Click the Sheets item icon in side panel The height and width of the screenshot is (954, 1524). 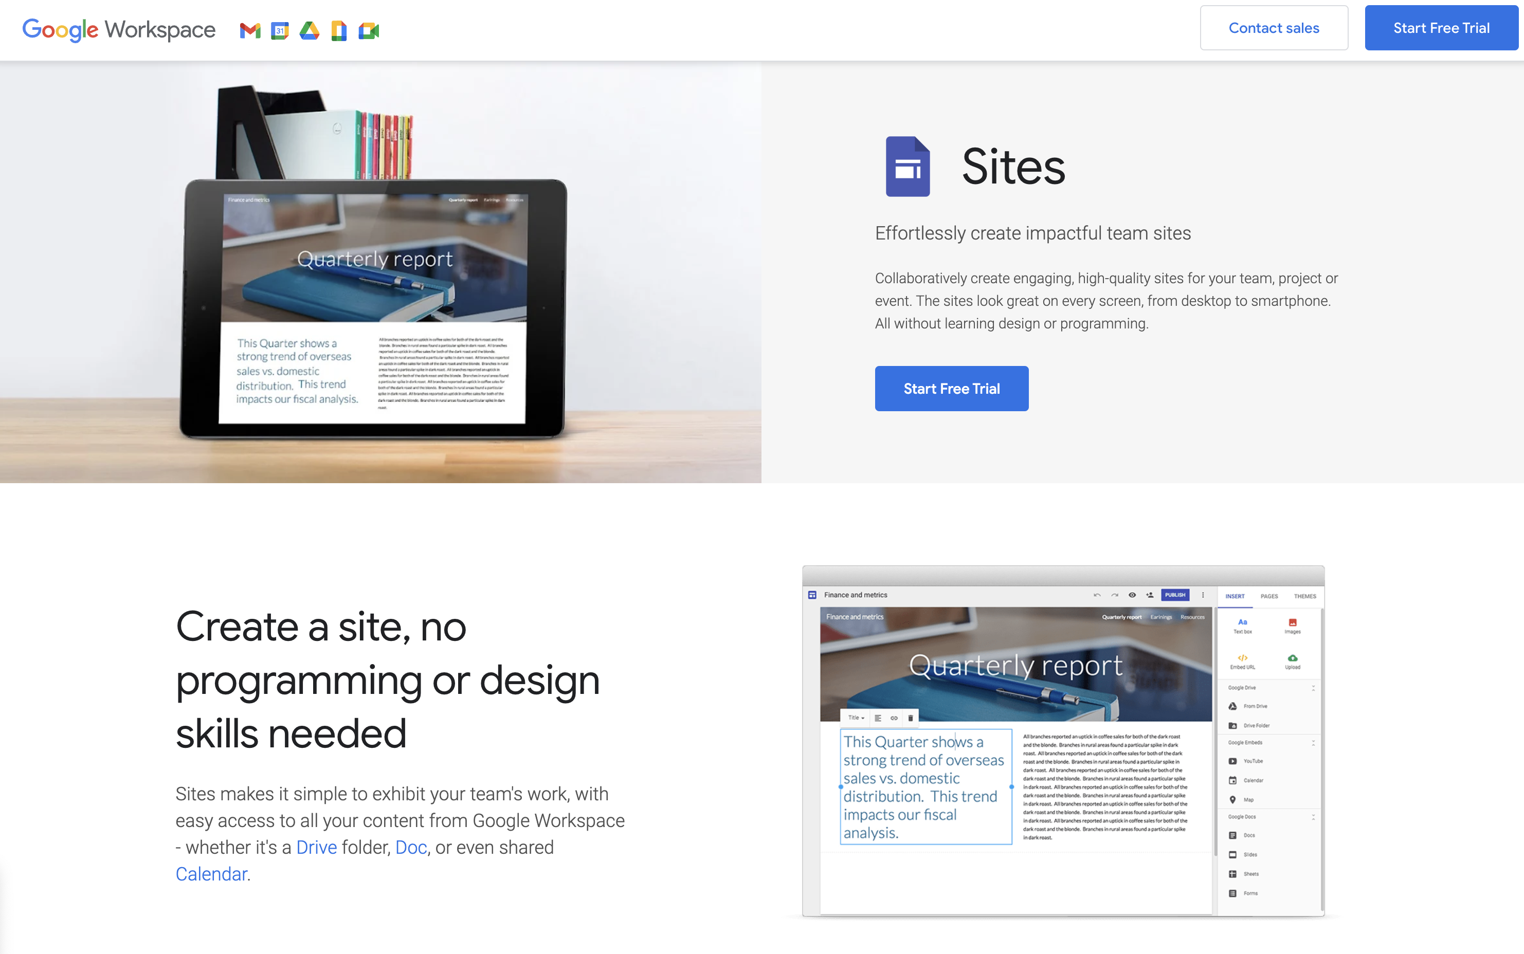(1232, 874)
